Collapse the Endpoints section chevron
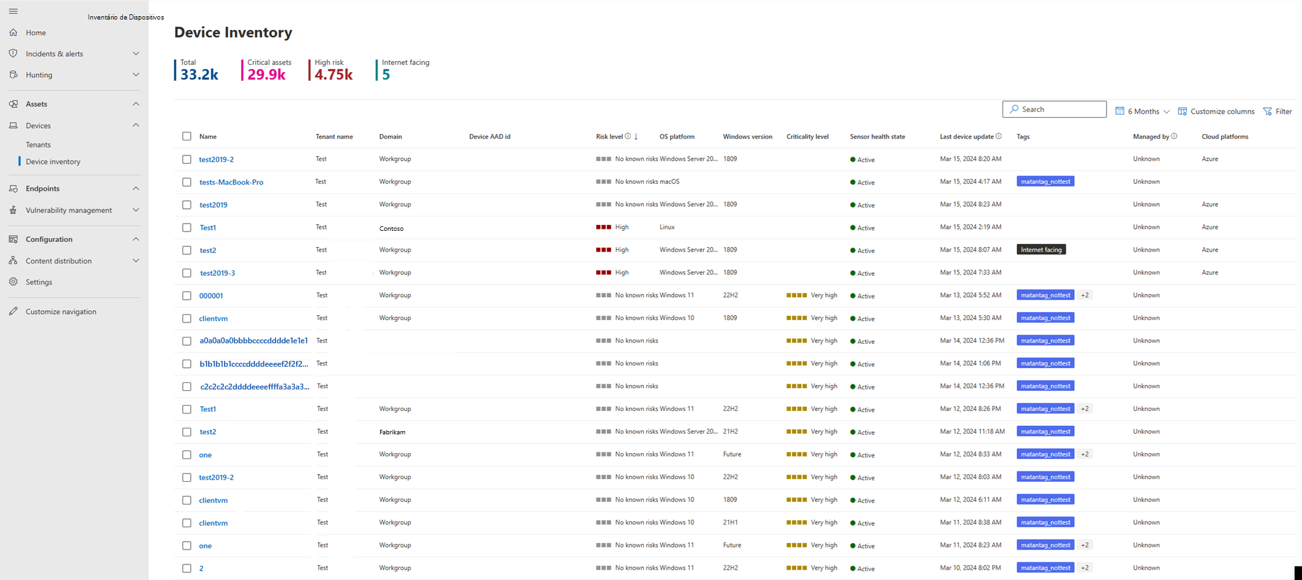The width and height of the screenshot is (1302, 580). coord(136,189)
